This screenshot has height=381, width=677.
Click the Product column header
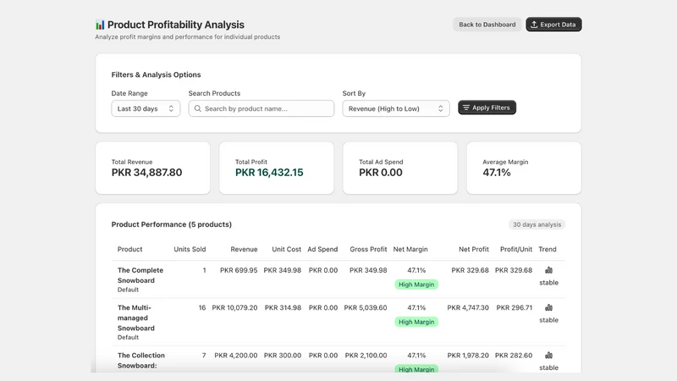[129, 249]
